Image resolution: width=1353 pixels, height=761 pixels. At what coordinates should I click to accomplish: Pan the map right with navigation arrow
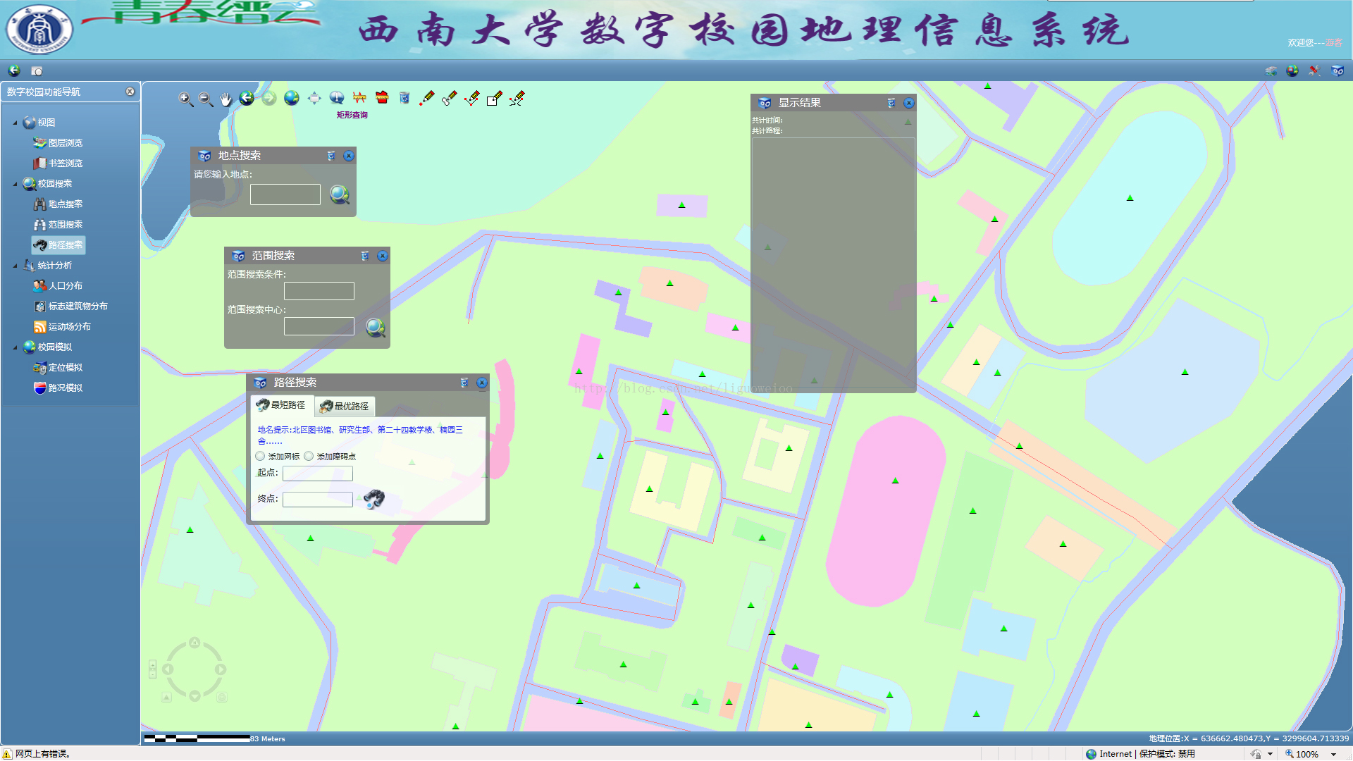221,669
